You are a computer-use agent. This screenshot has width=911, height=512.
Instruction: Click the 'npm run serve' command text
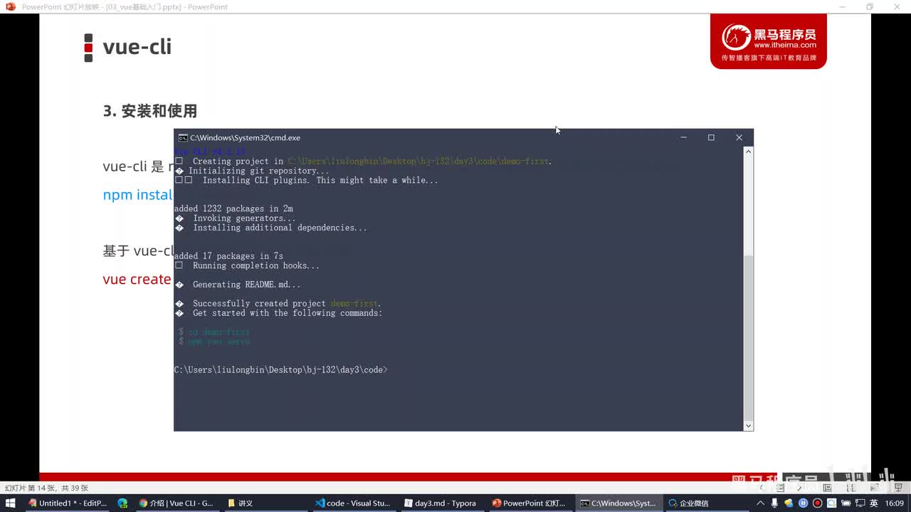point(218,341)
